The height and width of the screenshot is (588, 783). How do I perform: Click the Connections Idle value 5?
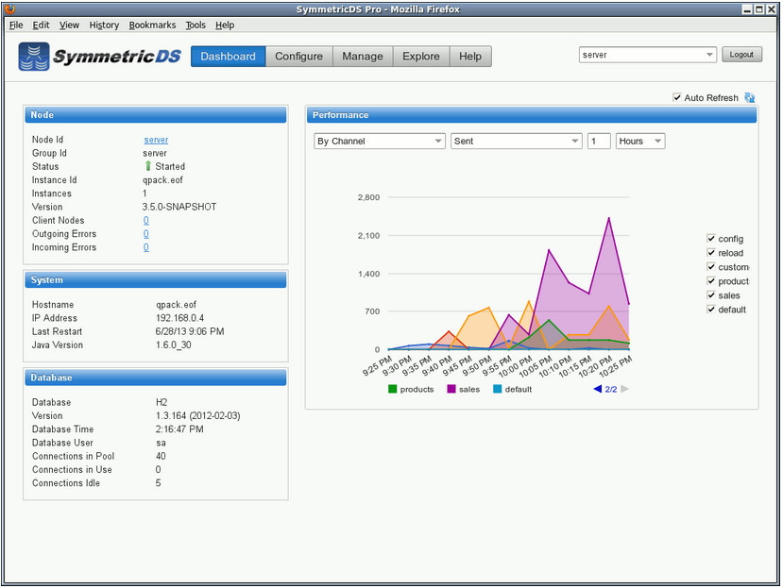tap(159, 483)
